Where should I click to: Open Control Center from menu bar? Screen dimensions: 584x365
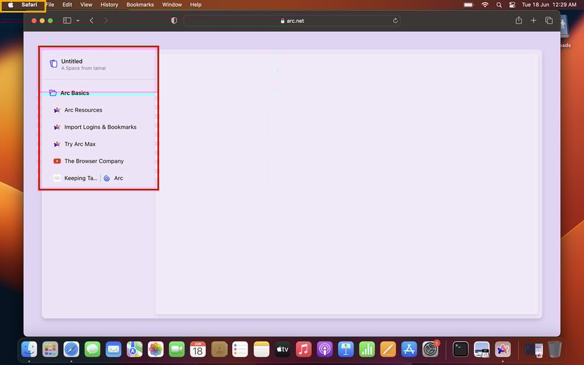point(513,5)
